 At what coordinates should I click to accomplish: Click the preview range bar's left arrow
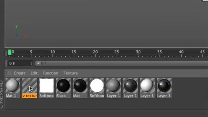coord(38,63)
